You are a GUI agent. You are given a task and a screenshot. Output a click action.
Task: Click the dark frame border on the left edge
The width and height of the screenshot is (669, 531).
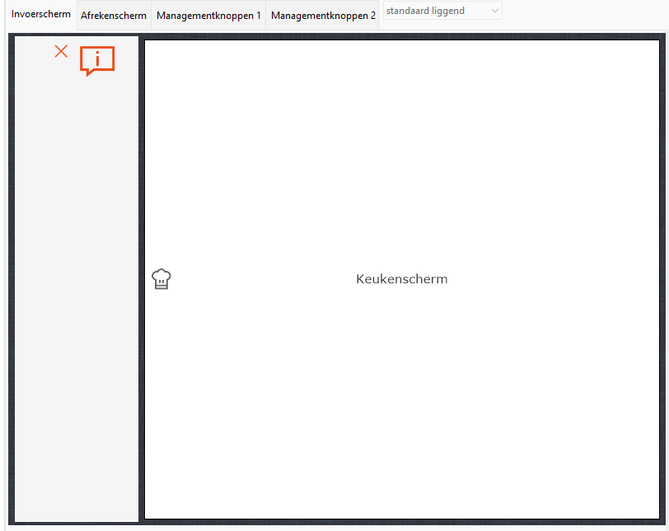(11, 280)
